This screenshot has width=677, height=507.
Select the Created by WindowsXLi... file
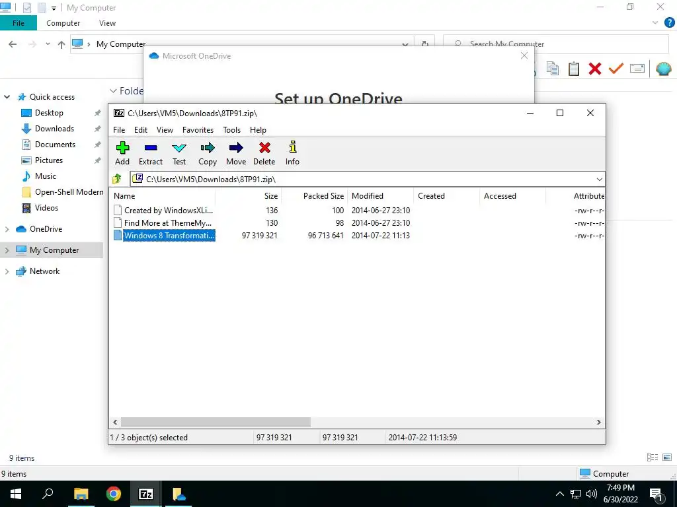point(169,211)
